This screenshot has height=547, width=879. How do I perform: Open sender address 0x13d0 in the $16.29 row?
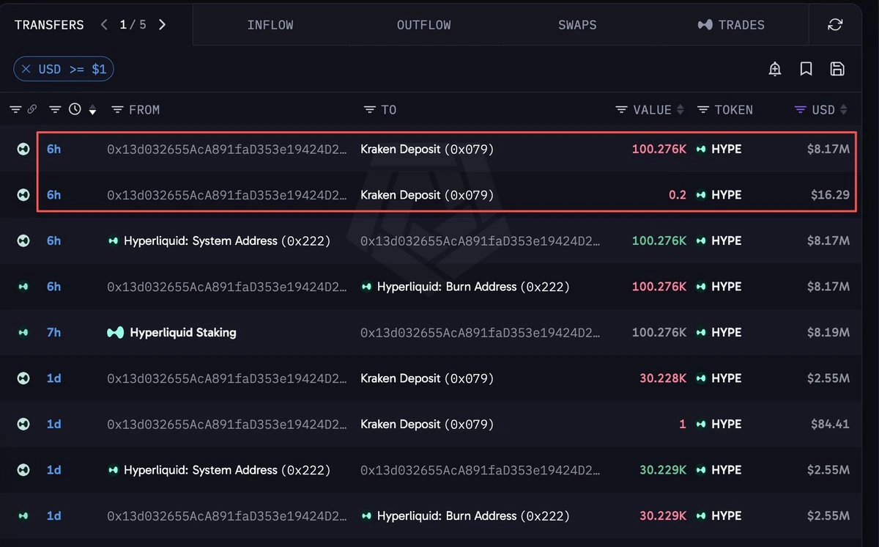[x=227, y=195]
